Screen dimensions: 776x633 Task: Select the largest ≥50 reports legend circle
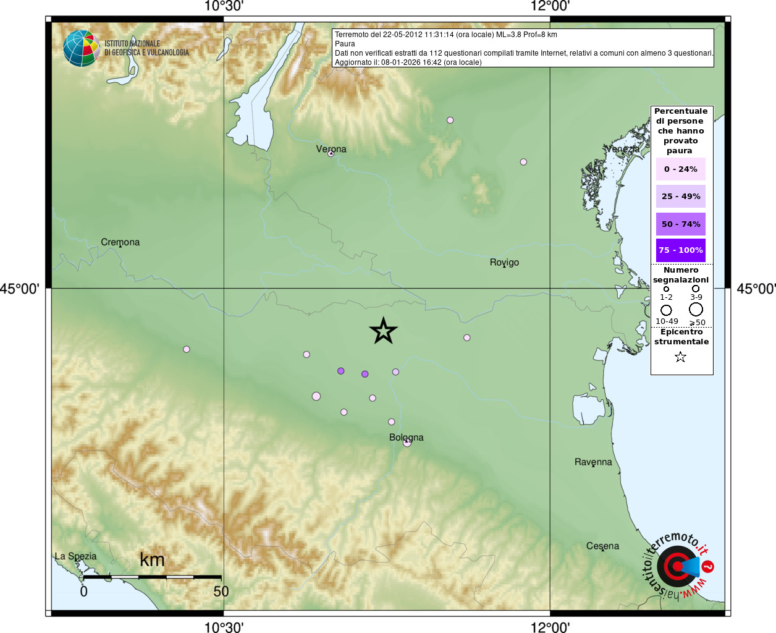(696, 309)
